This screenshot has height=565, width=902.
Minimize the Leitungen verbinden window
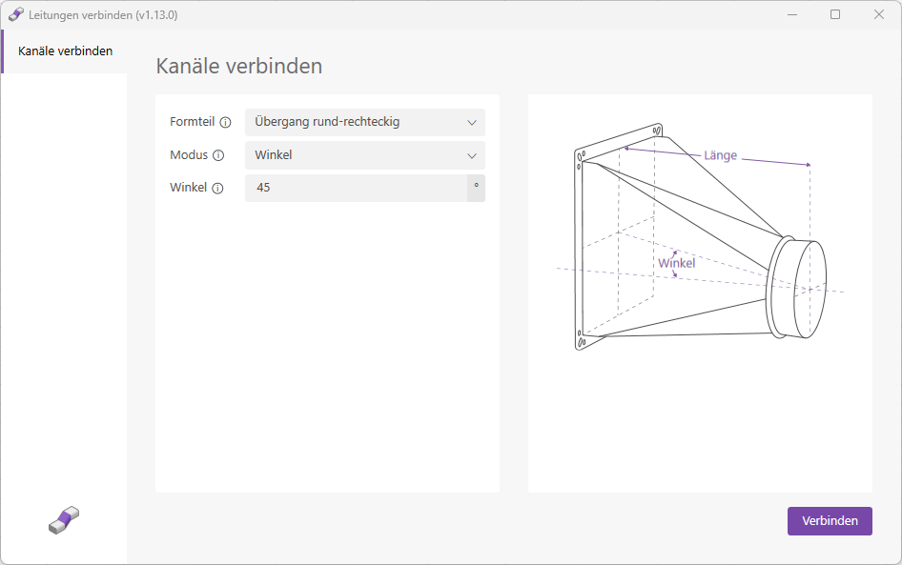(x=791, y=14)
